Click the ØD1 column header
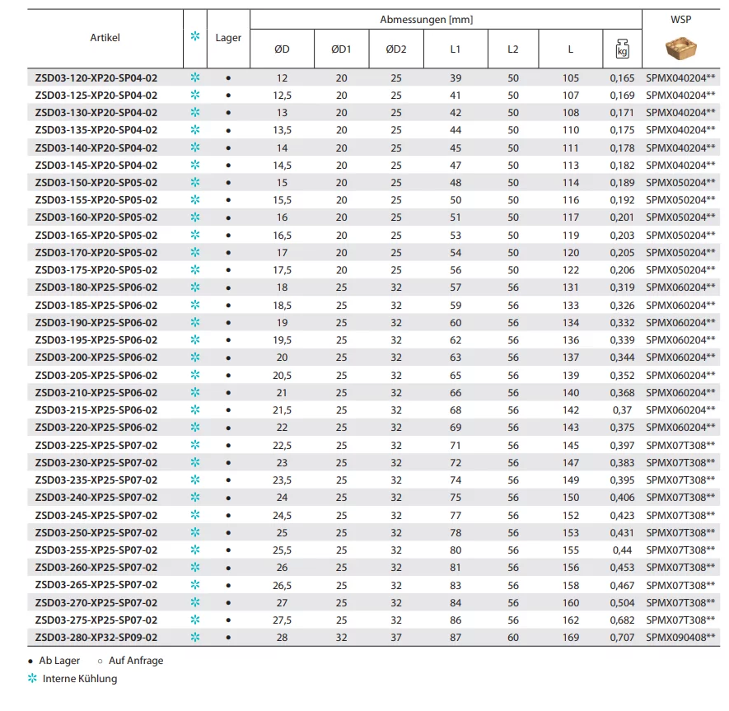729x711 pixels. (341, 49)
